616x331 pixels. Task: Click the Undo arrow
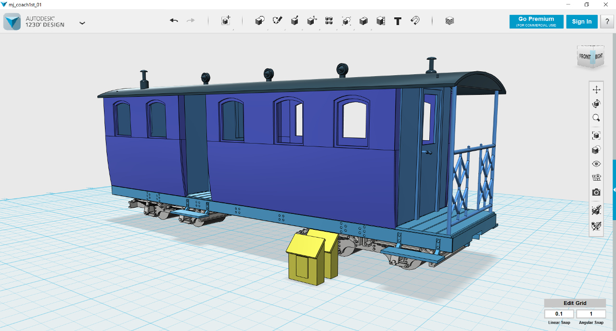174,21
